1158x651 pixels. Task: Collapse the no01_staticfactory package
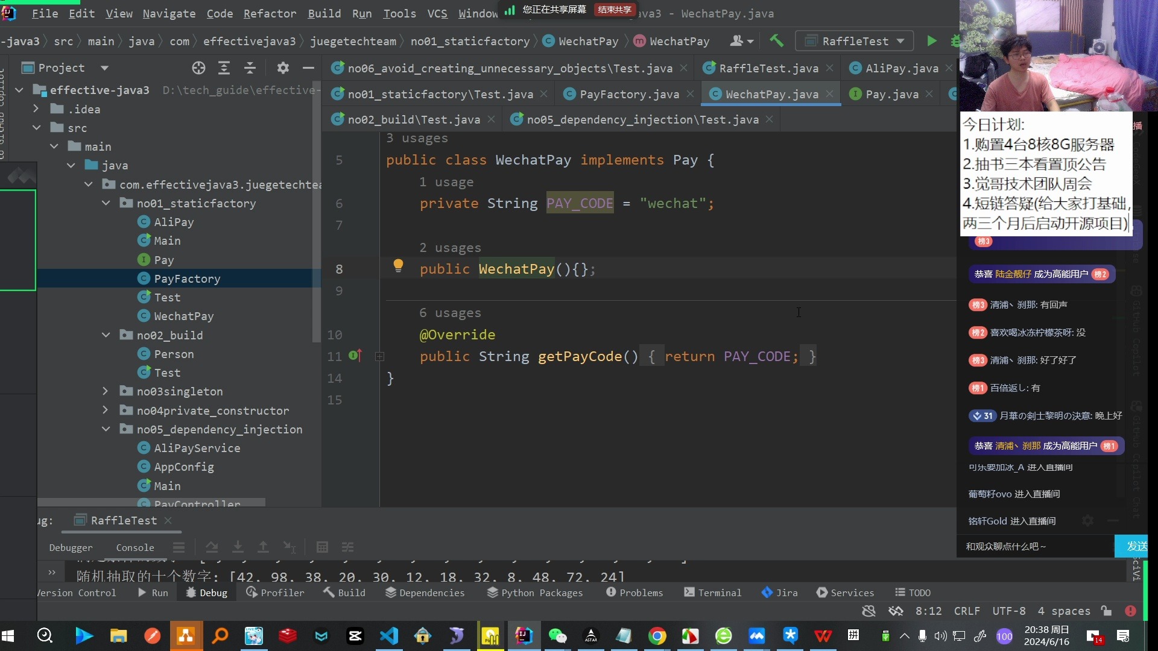click(x=106, y=203)
